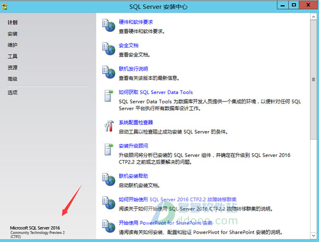The height and width of the screenshot is (242, 319).
Task: Click the text 启动联机安装文档。
Action: pyautogui.click(x=139, y=185)
